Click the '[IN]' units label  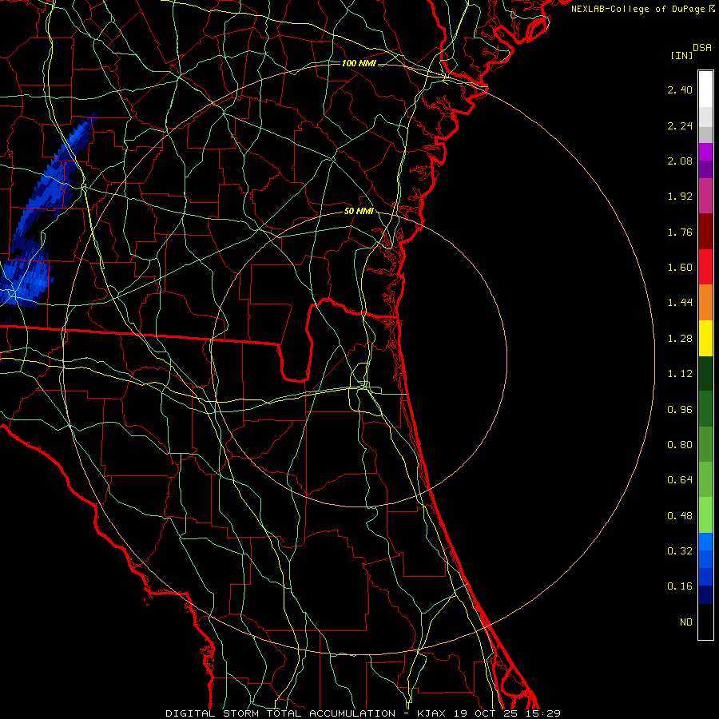pyautogui.click(x=682, y=55)
